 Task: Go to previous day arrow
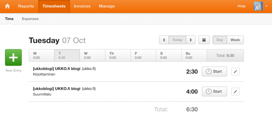164,40
